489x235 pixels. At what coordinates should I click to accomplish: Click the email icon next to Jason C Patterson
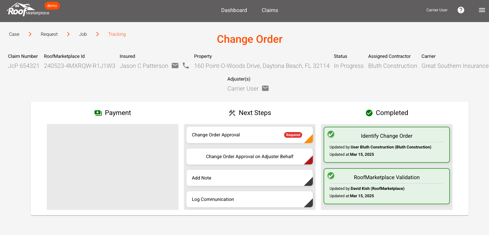click(175, 66)
